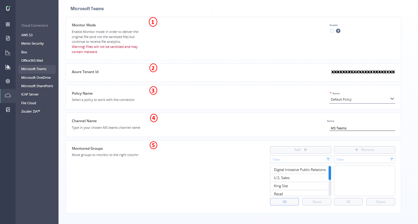Screen dimensions: 418x224
Task: Select File Cloud connector
Action: coord(29,103)
